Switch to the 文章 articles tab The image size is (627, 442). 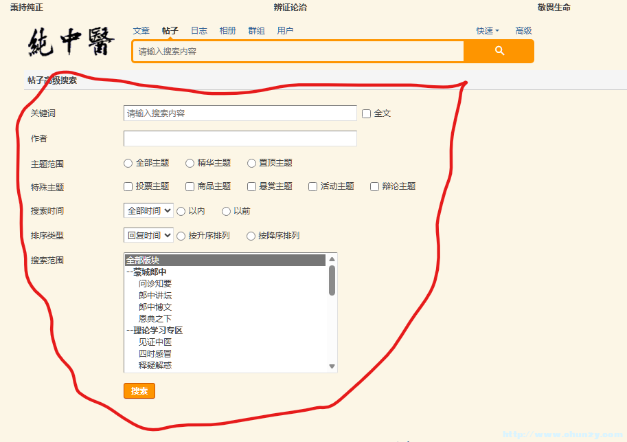pyautogui.click(x=141, y=30)
